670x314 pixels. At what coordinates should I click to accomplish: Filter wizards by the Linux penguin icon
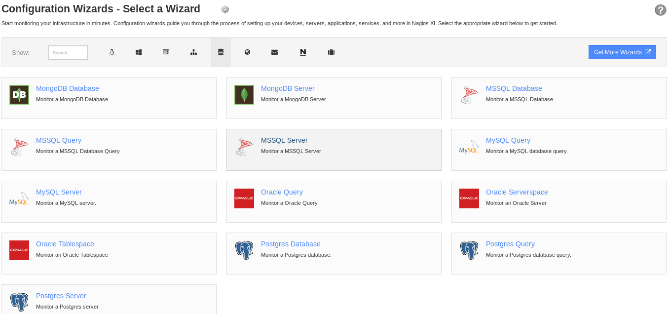(x=112, y=52)
